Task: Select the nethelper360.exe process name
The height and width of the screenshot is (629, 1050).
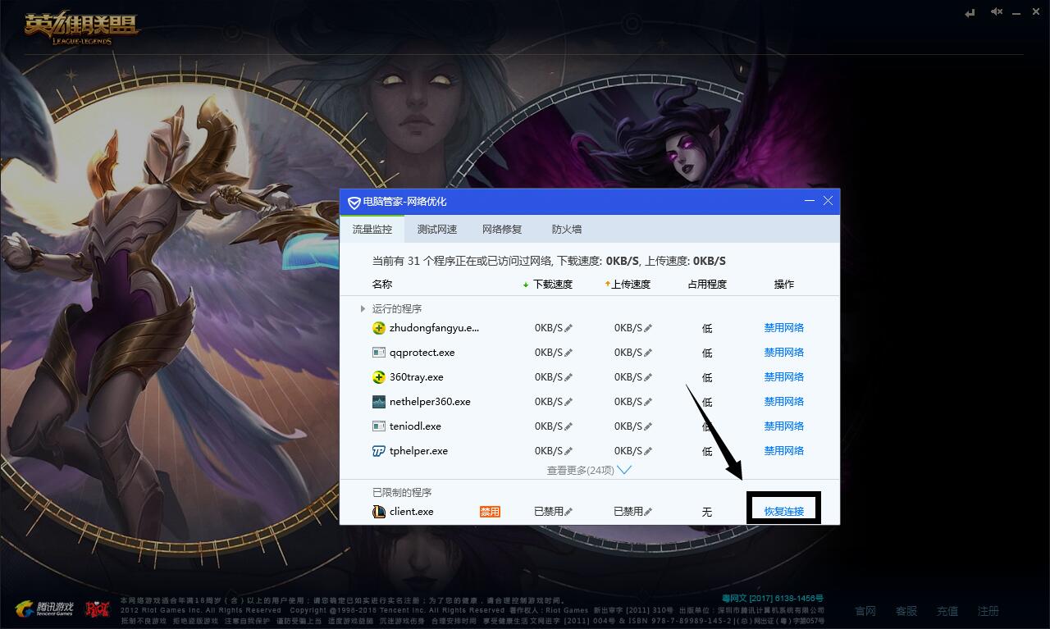Action: click(430, 402)
